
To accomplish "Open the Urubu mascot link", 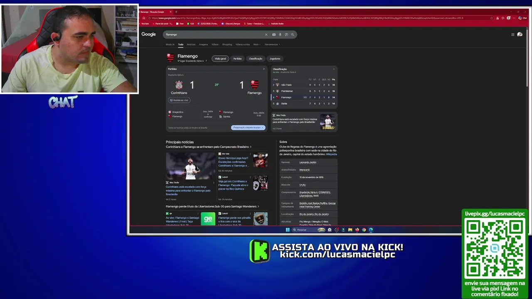I will [x=303, y=185].
